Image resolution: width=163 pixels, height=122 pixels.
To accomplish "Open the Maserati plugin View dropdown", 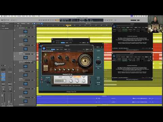I will 87,49.
